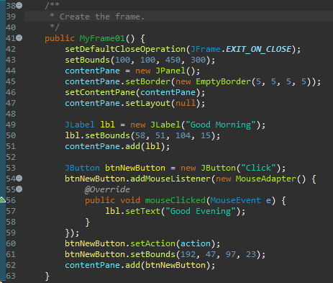
Task: Click the action argument on line 60
Action: point(196,243)
